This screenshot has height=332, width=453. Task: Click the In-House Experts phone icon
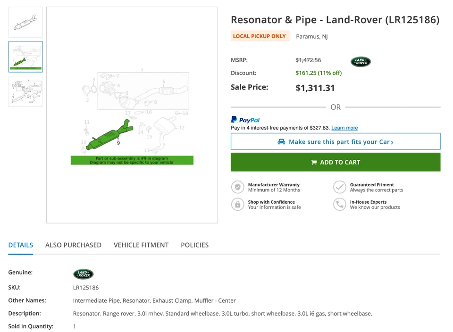click(340, 204)
